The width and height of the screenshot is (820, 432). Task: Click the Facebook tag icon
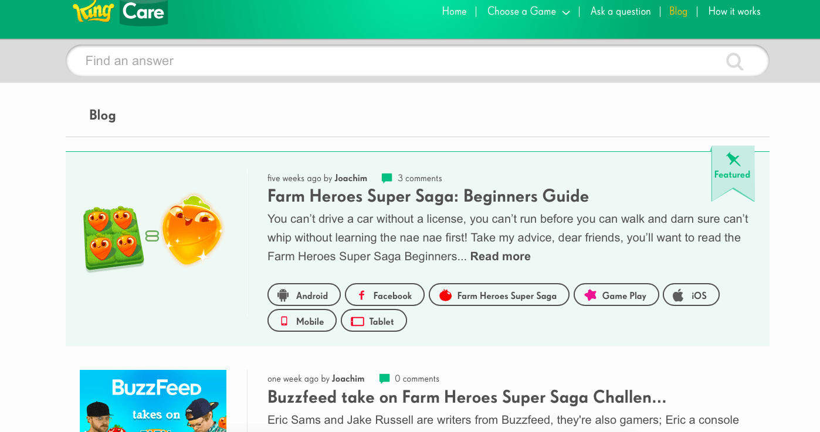[x=361, y=295]
